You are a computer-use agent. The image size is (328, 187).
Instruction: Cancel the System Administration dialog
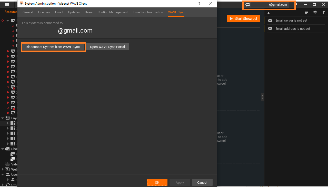(202, 182)
